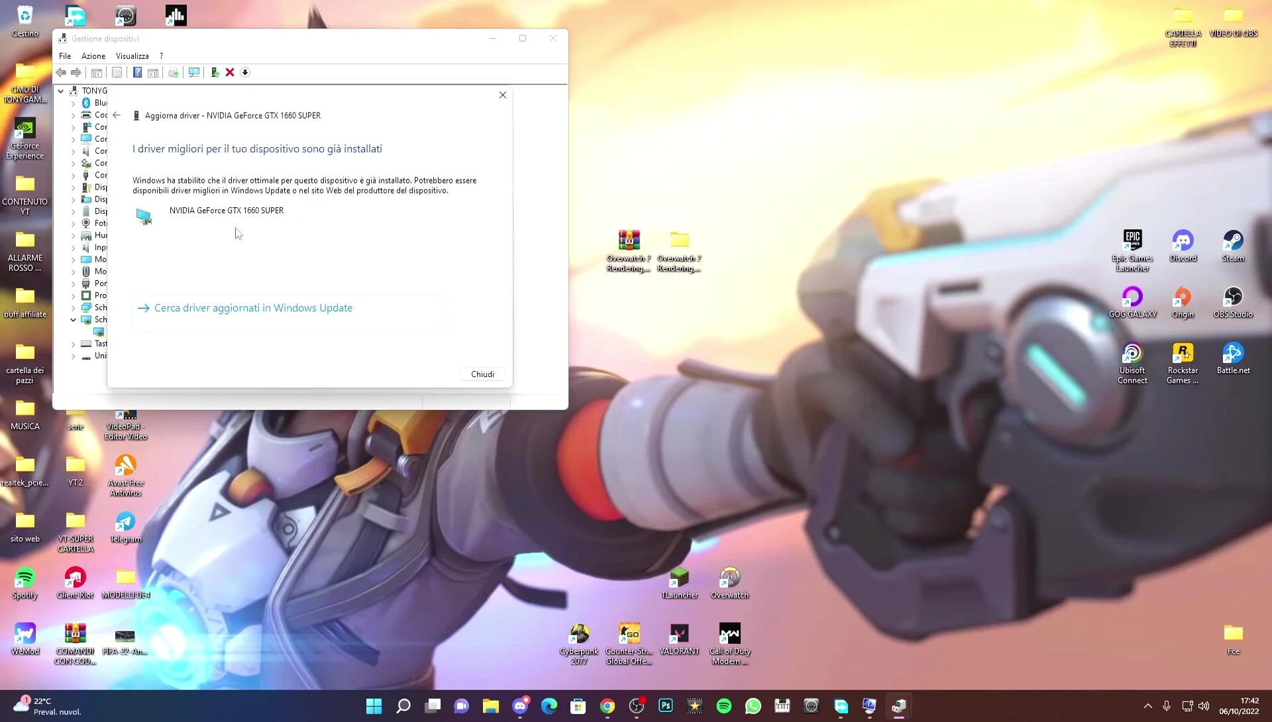Open the Visualizza menu
The width and height of the screenshot is (1272, 722).
[132, 56]
